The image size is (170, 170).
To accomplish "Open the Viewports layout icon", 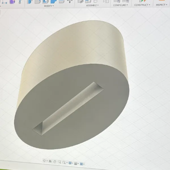I will (x=81, y=164).
